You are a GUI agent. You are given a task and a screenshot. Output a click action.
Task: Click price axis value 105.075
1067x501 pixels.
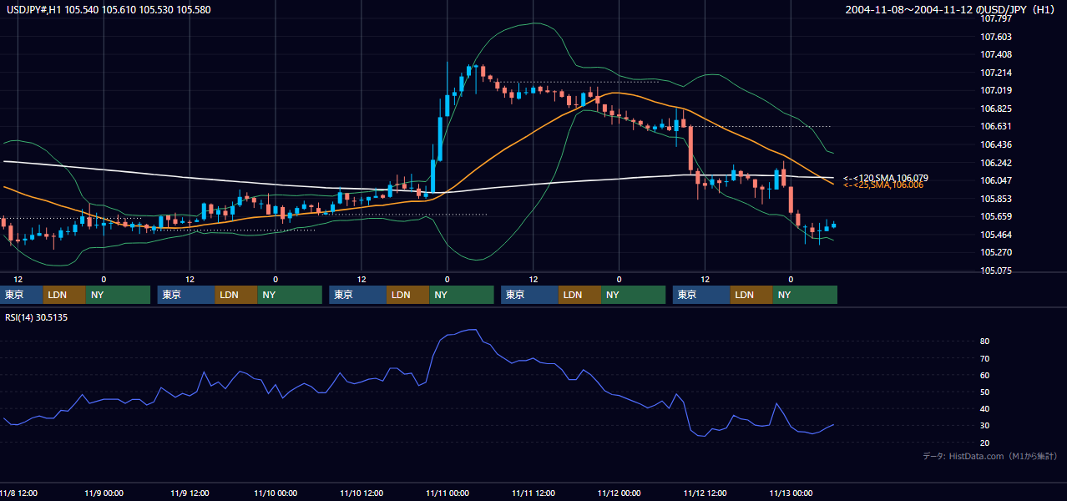[996, 271]
